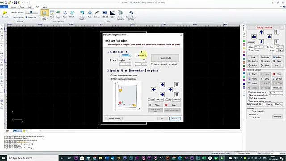The height and width of the screenshot is (161, 286).
Task: Click the Return Zero button
Action: 278,88
